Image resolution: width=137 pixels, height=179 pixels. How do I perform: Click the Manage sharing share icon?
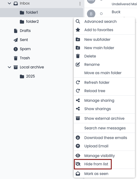pyautogui.click(x=78, y=100)
